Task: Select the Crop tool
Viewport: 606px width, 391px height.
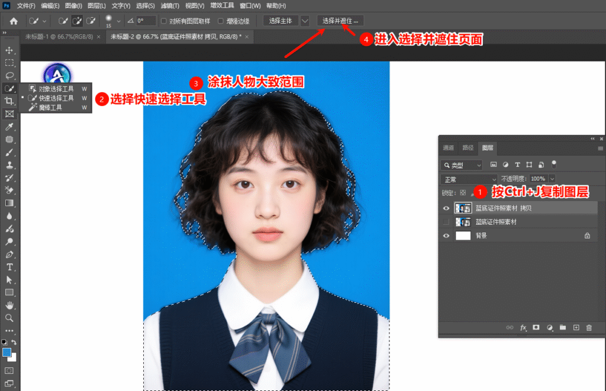Action: (9, 101)
